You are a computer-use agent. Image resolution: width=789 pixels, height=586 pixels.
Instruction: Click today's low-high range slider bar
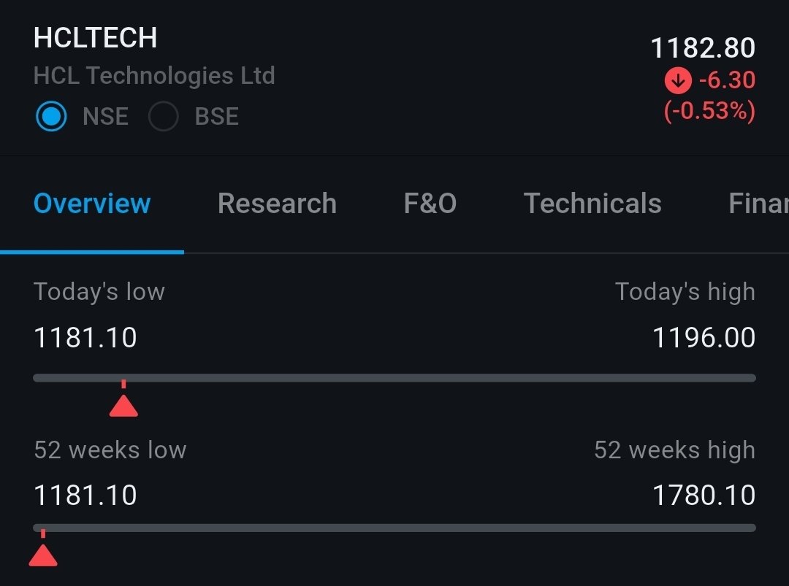coord(394,378)
